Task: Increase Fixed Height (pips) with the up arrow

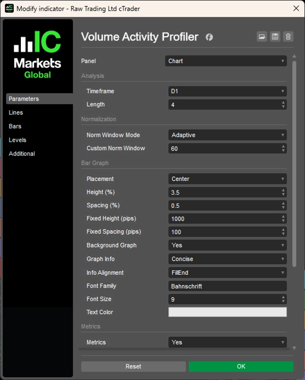Action: [x=283, y=216]
